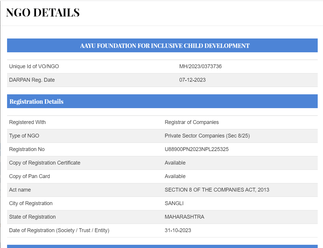Select the city value SANGLI
The height and width of the screenshot is (248, 323).
pyautogui.click(x=174, y=204)
